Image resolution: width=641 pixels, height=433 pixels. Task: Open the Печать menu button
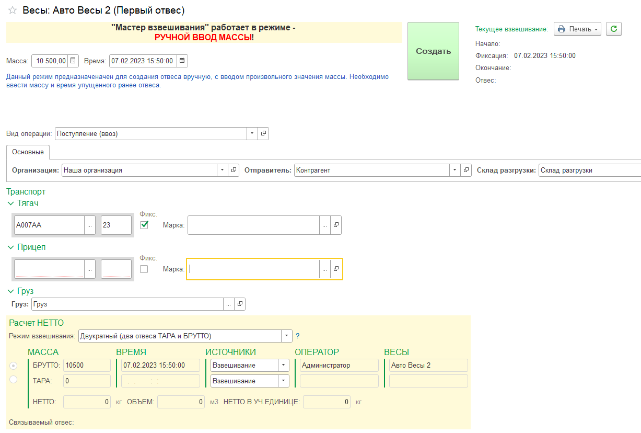(x=577, y=29)
